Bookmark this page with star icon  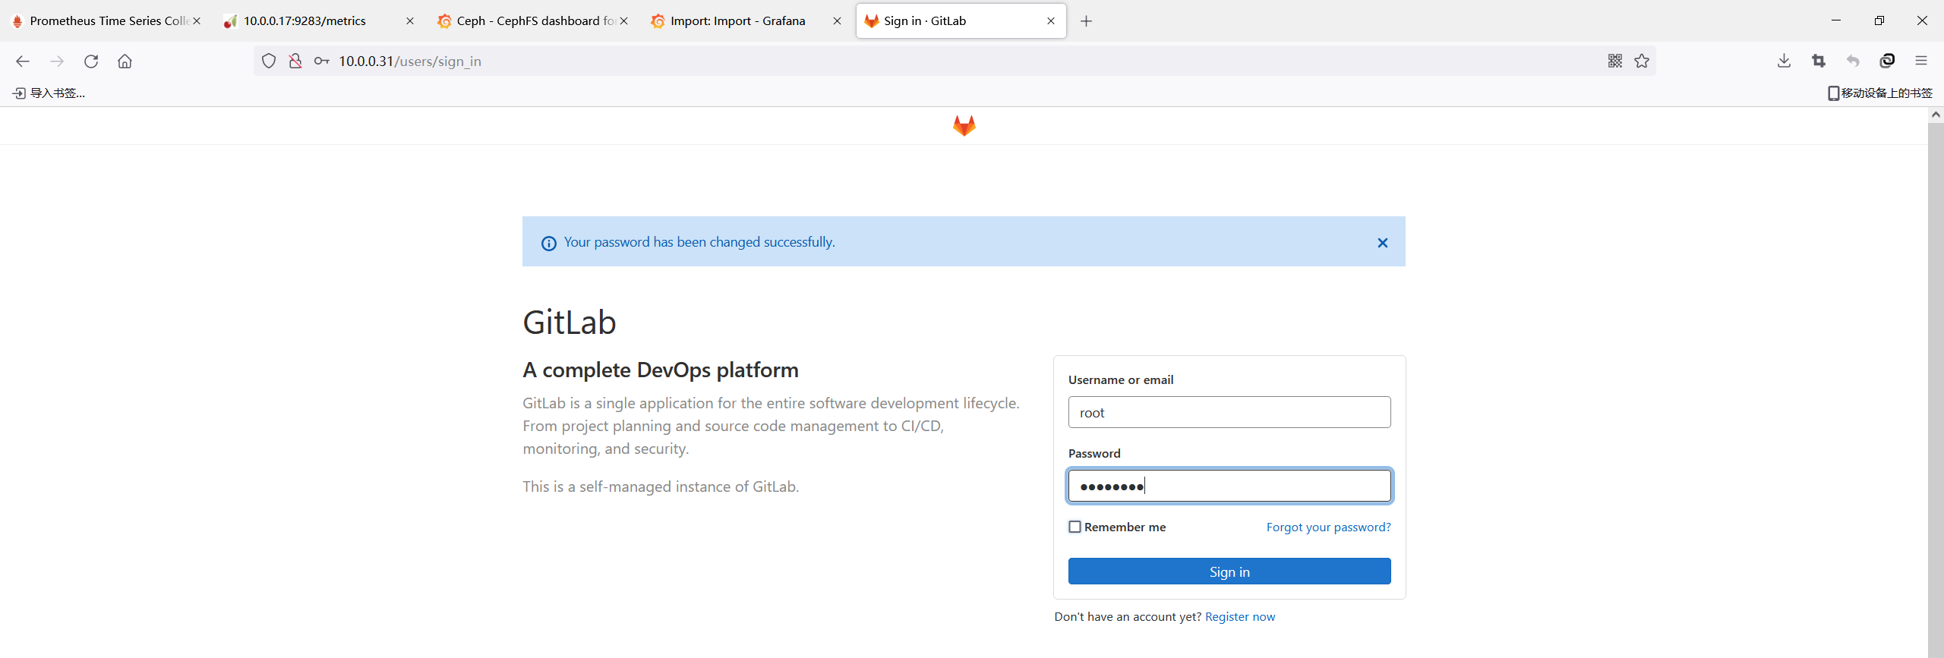[1642, 61]
